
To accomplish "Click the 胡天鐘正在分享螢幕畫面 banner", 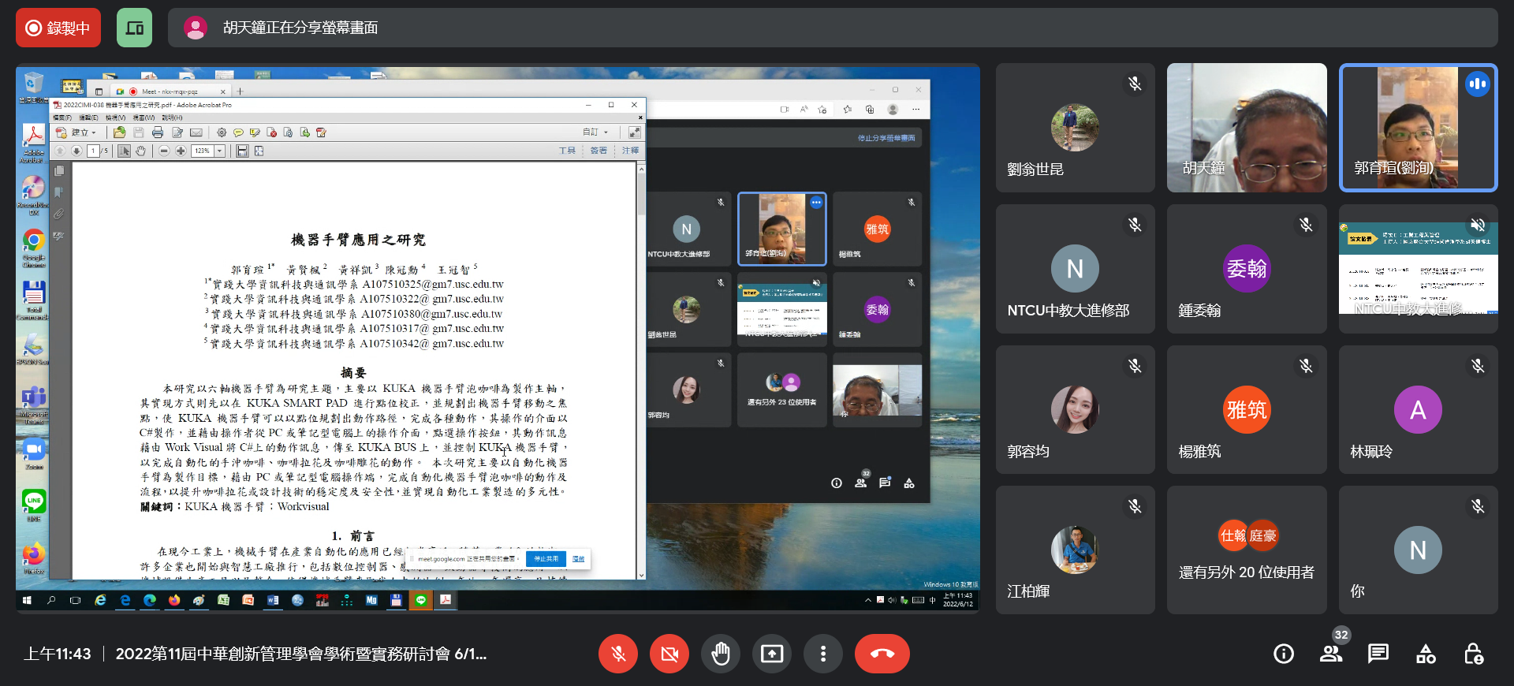I will coord(300,28).
